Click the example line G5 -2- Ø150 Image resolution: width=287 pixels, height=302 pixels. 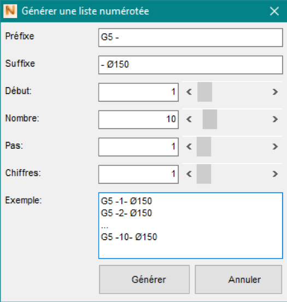point(126,213)
